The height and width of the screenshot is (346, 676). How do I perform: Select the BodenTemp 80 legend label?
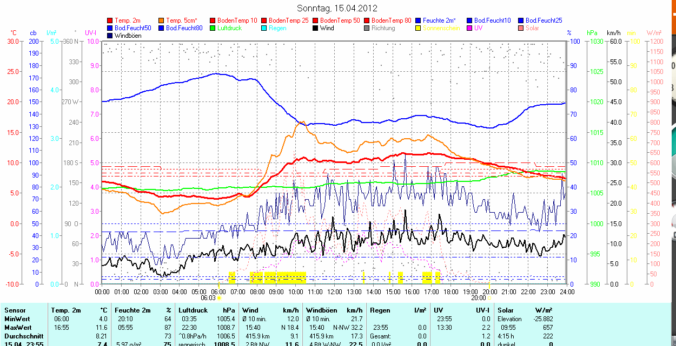pyautogui.click(x=392, y=21)
